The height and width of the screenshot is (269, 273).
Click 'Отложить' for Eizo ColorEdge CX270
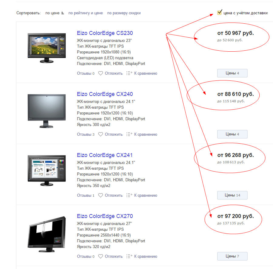tap(114, 257)
